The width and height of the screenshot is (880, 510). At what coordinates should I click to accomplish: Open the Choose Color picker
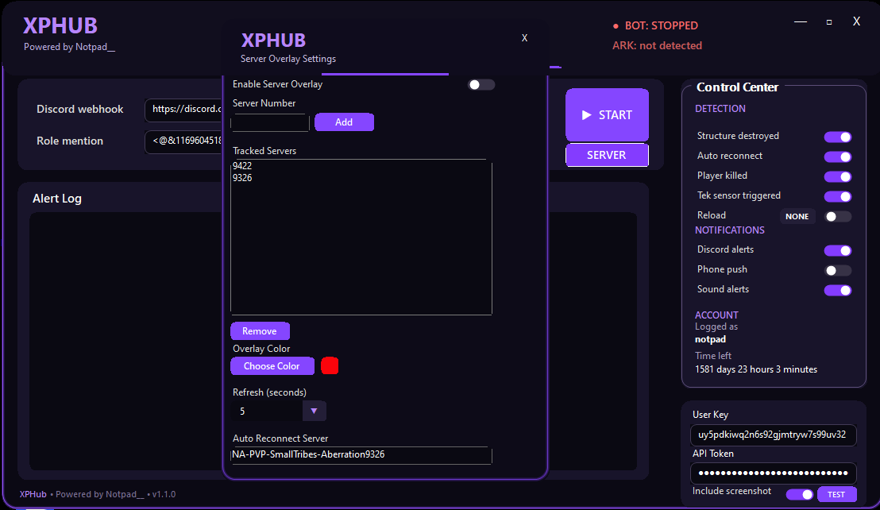(x=272, y=365)
